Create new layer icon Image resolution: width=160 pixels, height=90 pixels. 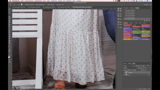147,89
